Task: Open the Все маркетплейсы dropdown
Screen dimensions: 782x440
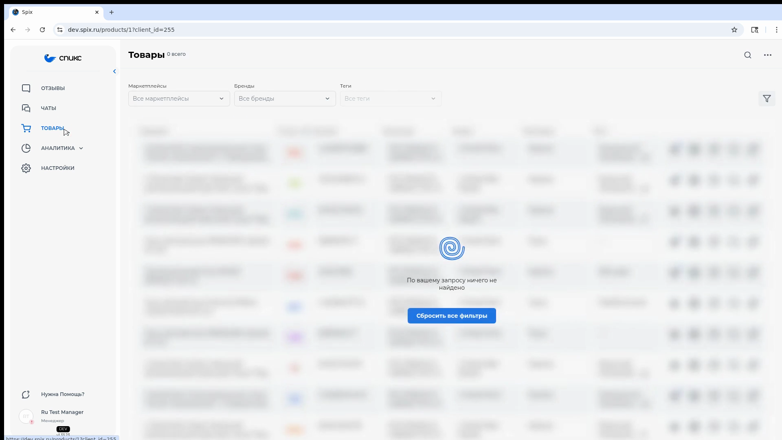Action: click(179, 99)
